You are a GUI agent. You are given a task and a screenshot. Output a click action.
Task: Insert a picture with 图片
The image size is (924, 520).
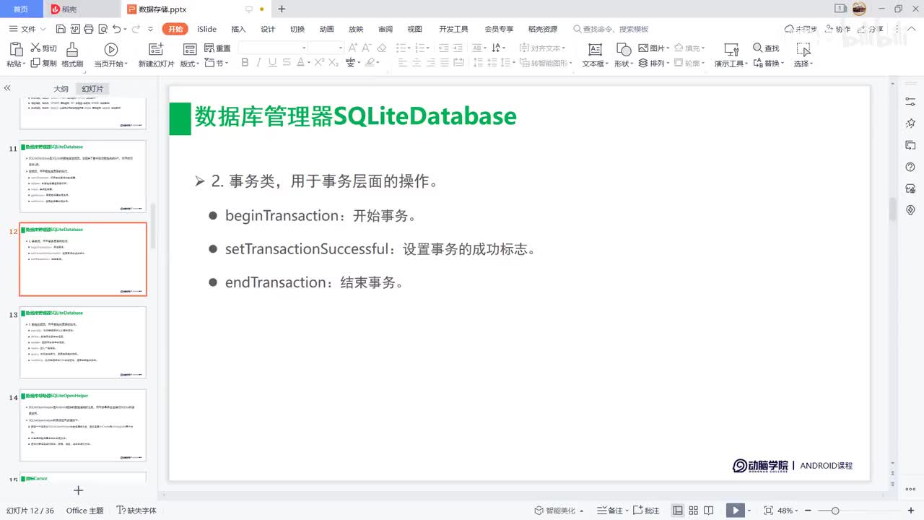coord(652,48)
